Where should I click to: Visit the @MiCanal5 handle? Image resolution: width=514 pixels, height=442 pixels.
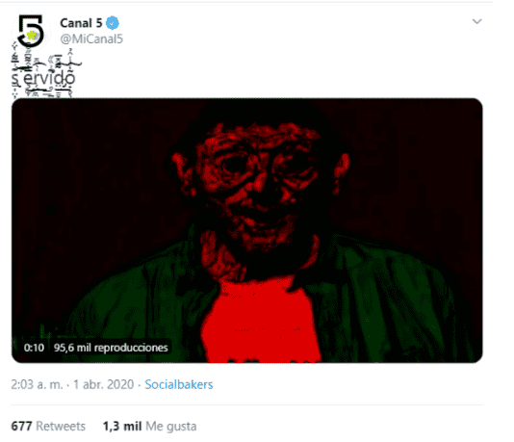(91, 39)
